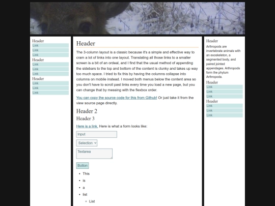Screen dimensions: 275x206
Task: Click the top 'Header' in the left sidebar
Action: pyautogui.click(x=38, y=41)
